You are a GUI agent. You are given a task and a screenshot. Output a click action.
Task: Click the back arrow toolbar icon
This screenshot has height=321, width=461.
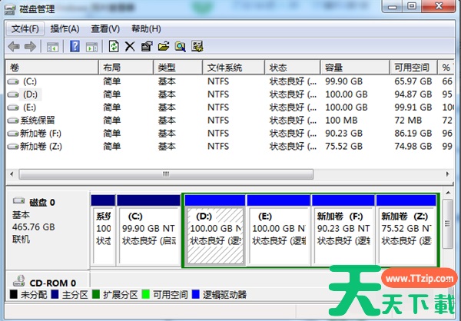tap(14, 47)
